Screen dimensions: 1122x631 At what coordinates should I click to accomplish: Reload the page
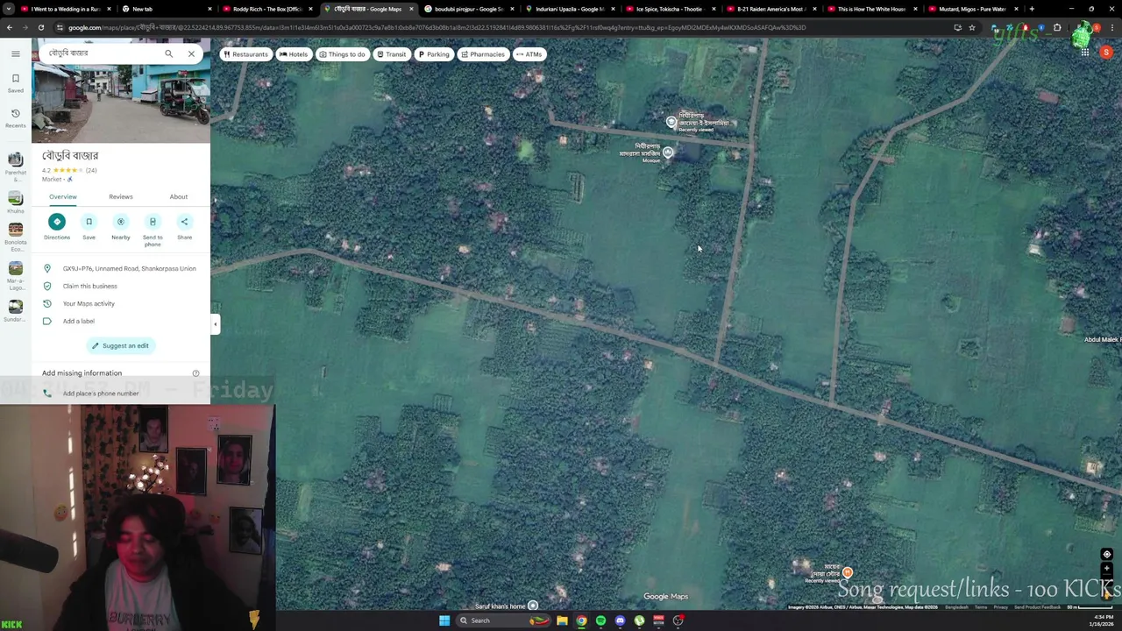pos(41,27)
